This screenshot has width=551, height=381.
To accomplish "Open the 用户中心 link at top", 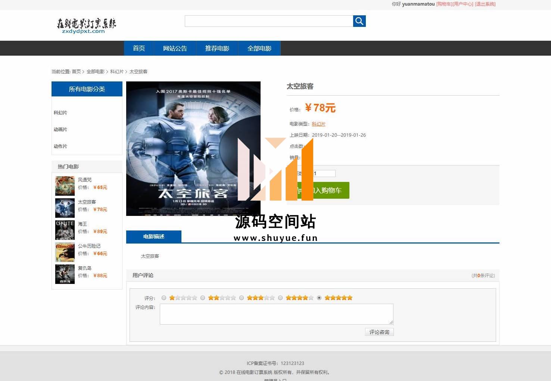I will [463, 4].
